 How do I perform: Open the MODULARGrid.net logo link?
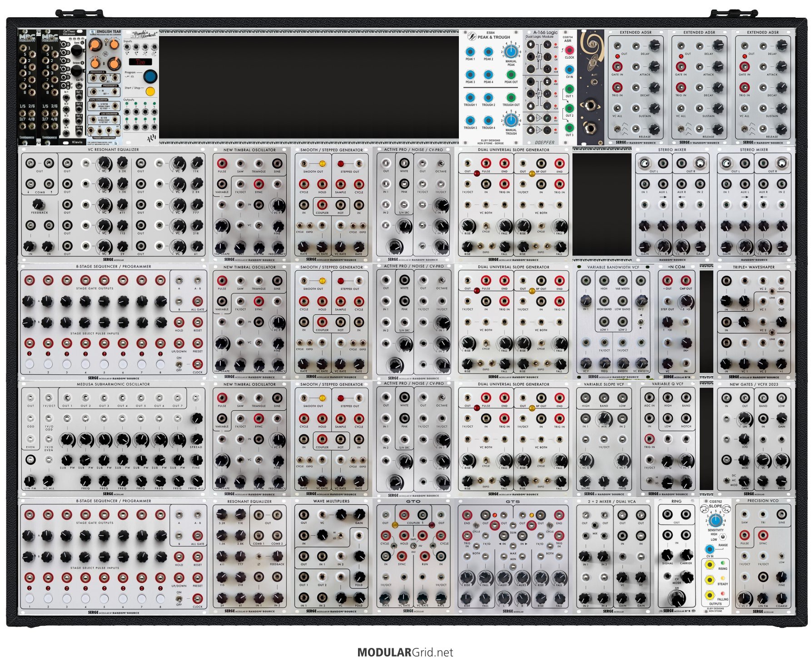pyautogui.click(x=405, y=652)
